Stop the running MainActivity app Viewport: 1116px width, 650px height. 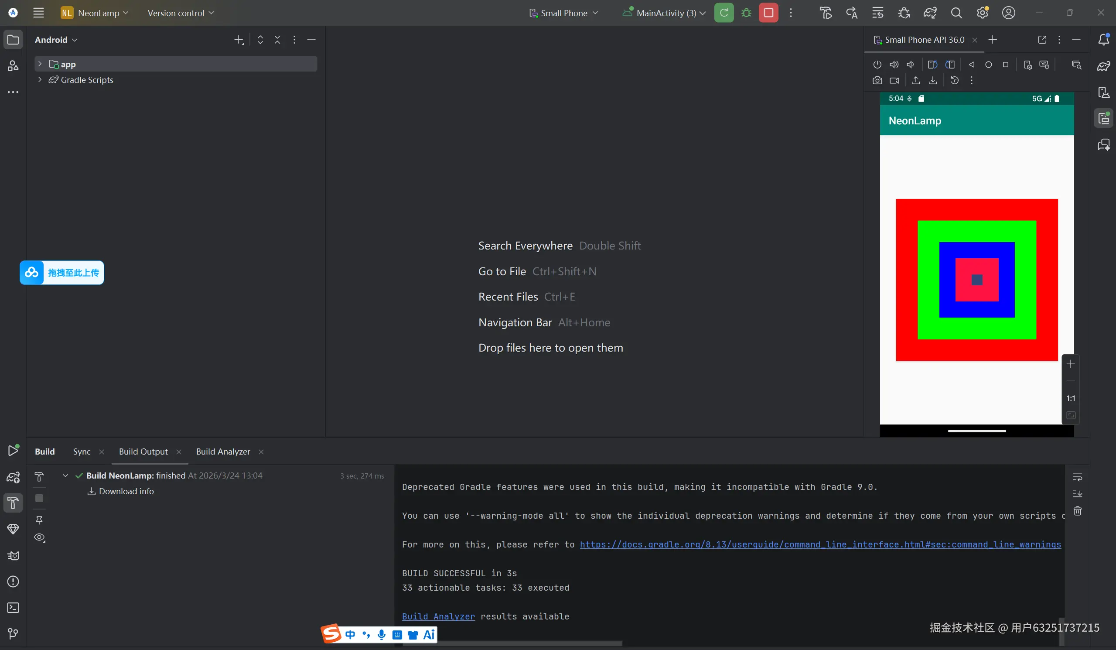click(x=768, y=13)
